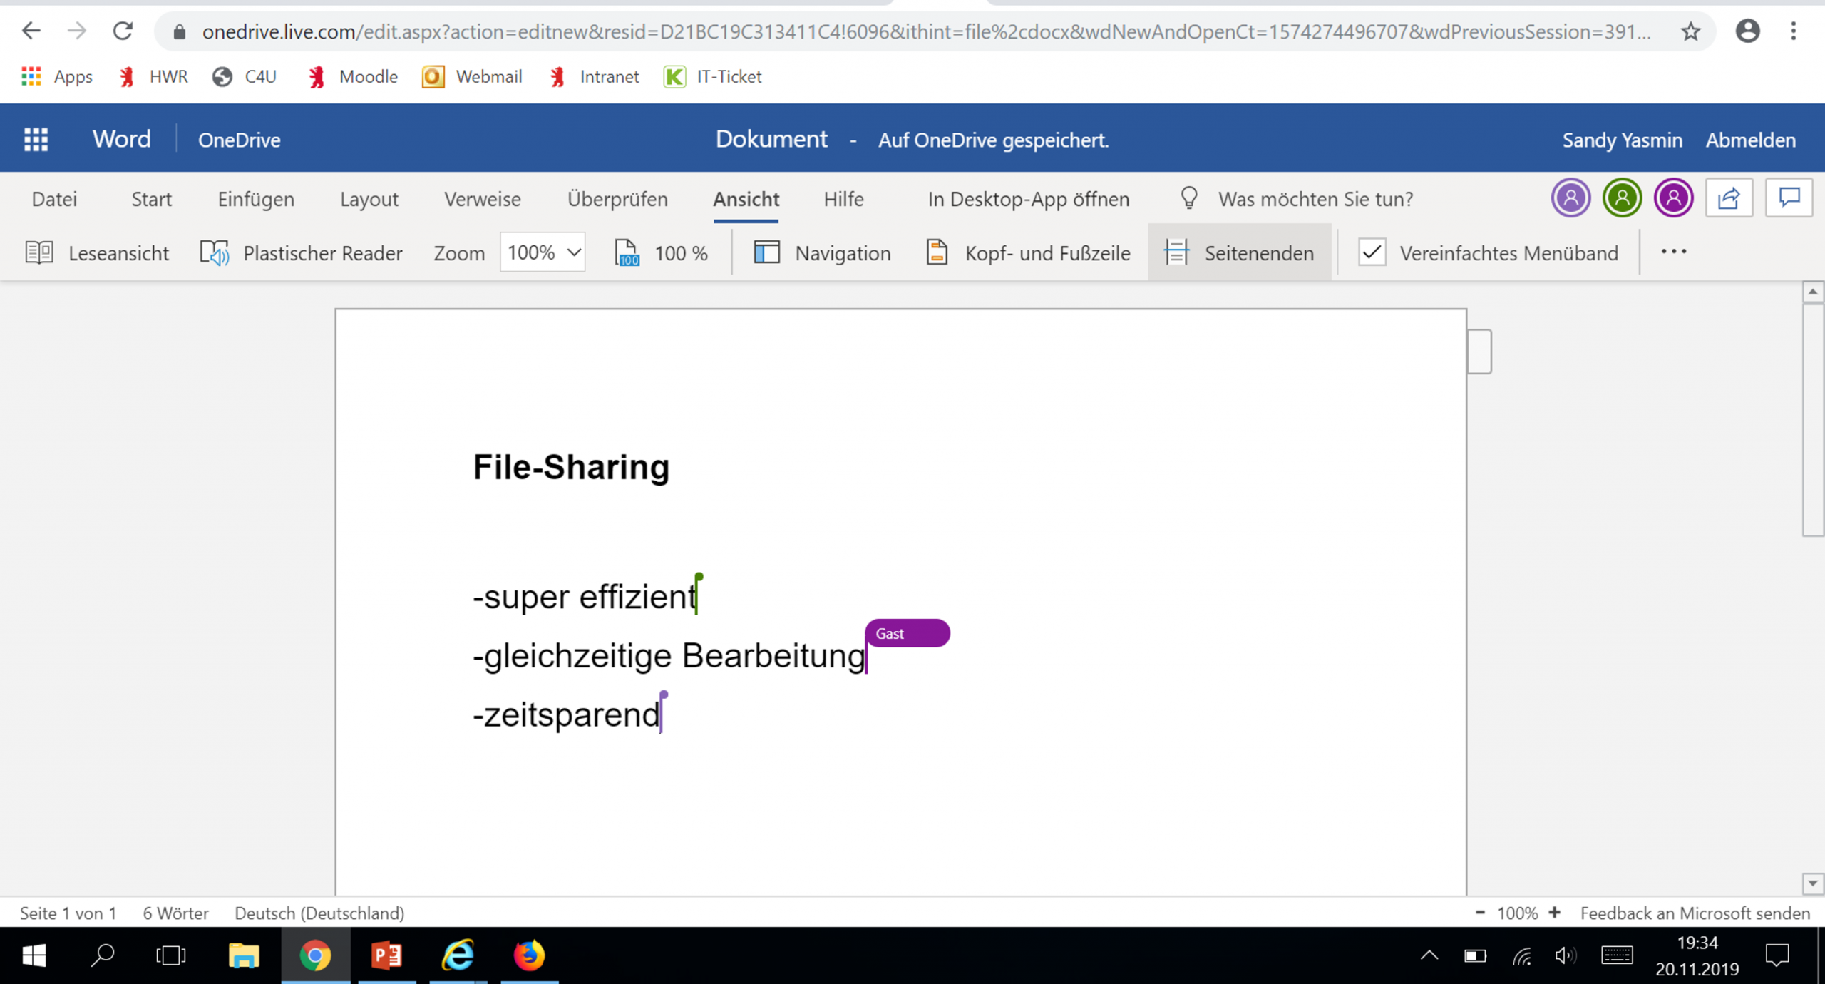Uncheck Vereinfachtes Menüband checkbox
This screenshot has width=1825, height=984.
tap(1372, 253)
